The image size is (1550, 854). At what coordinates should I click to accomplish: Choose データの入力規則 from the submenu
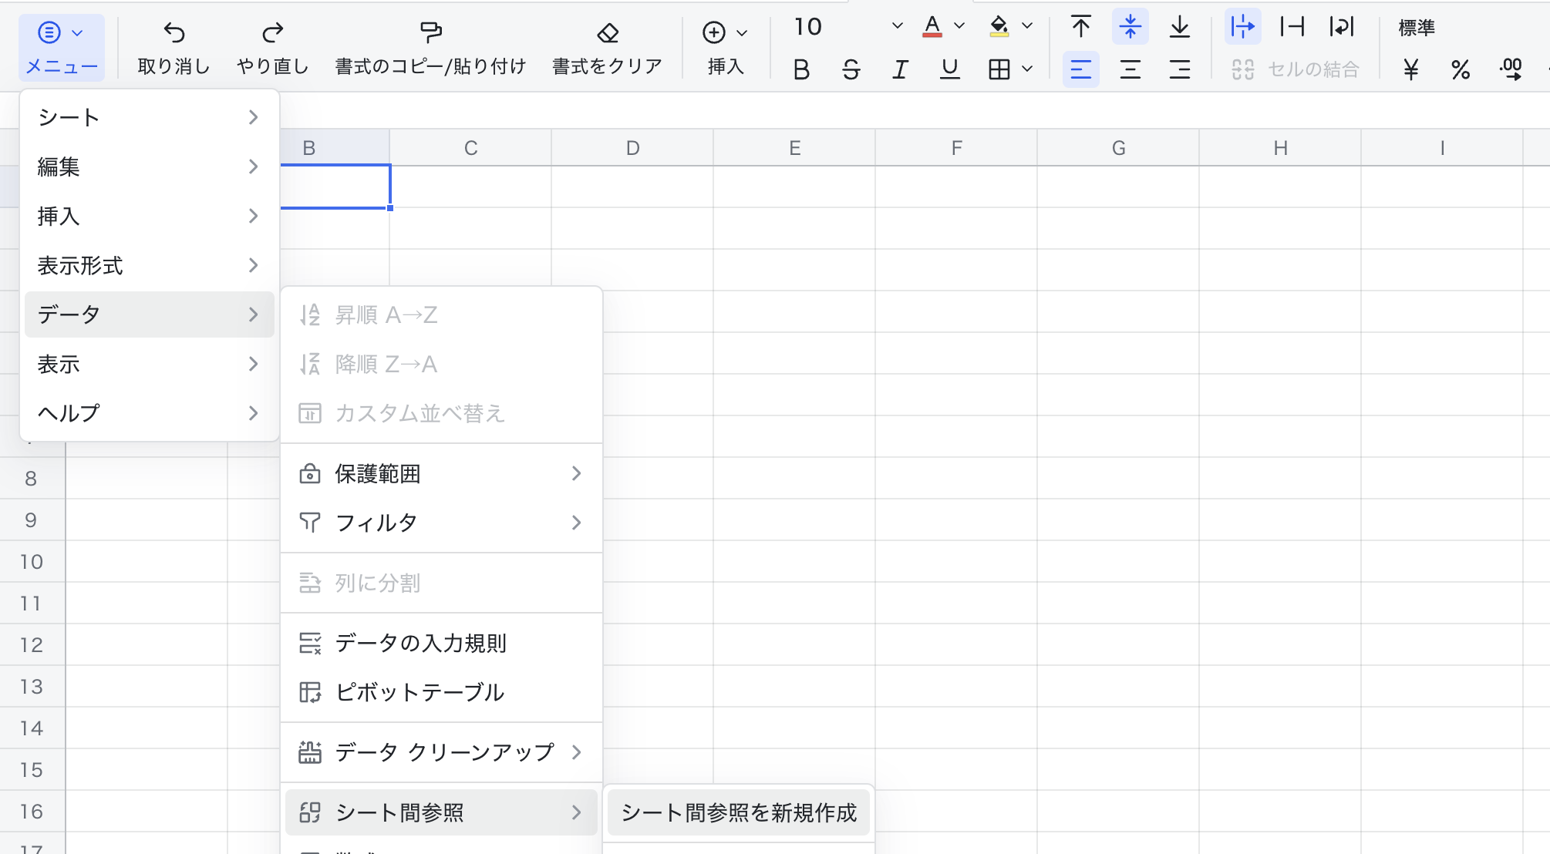pyautogui.click(x=420, y=644)
